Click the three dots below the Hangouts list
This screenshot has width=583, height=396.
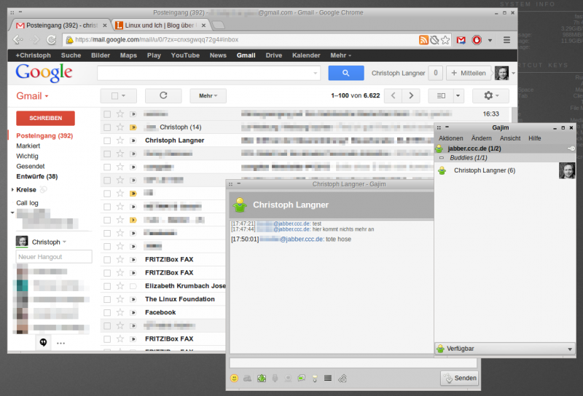[x=60, y=344]
